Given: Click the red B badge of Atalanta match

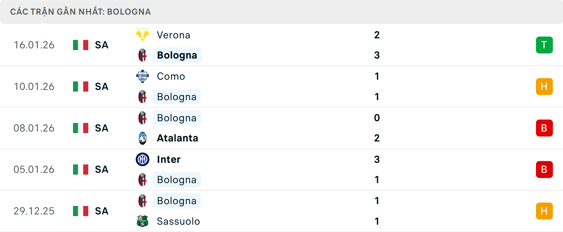Looking at the screenshot, I should click(x=544, y=128).
